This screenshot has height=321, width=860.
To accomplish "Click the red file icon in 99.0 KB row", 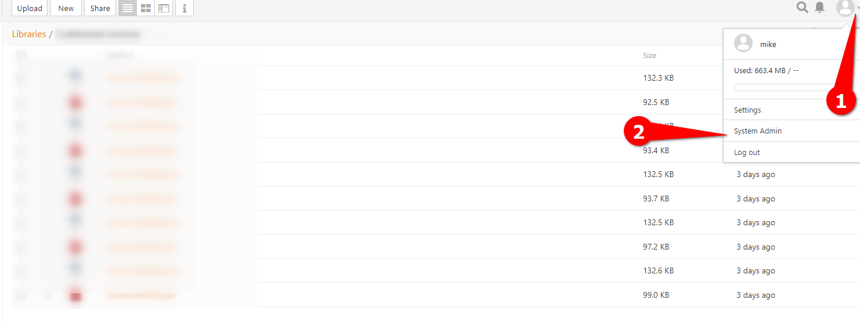I will 75,295.
